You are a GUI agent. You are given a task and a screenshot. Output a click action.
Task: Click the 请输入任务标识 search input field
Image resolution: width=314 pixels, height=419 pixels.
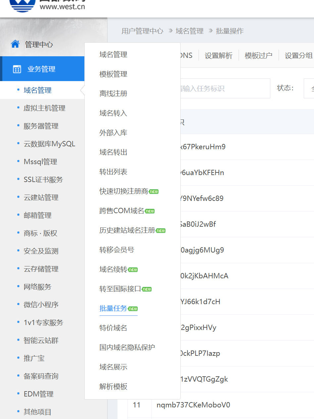coord(225,88)
